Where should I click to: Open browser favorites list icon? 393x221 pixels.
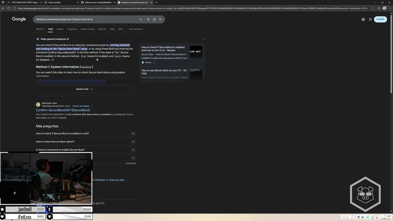tap(379, 8)
